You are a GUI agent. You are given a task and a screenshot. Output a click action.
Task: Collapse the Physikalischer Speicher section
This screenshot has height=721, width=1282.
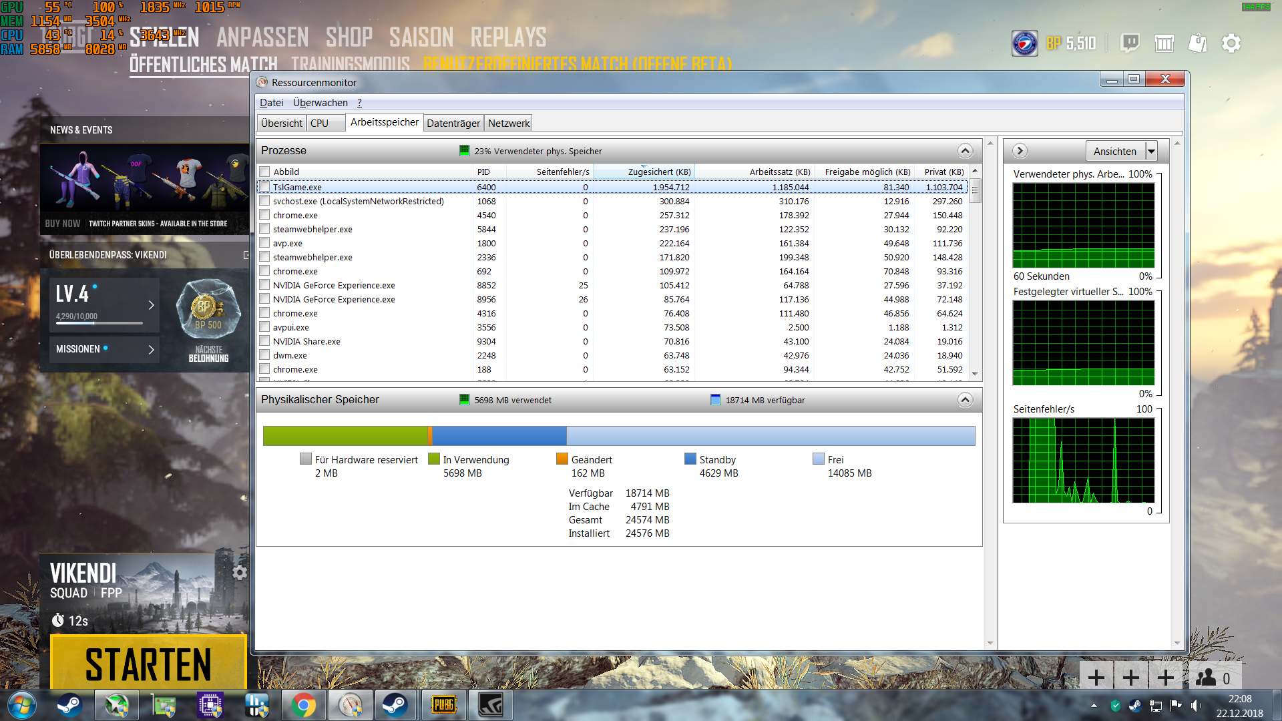click(x=965, y=400)
